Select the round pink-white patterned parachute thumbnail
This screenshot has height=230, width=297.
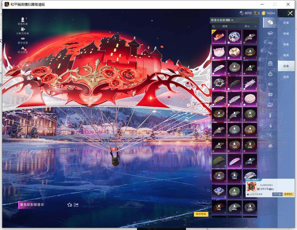coord(250,99)
